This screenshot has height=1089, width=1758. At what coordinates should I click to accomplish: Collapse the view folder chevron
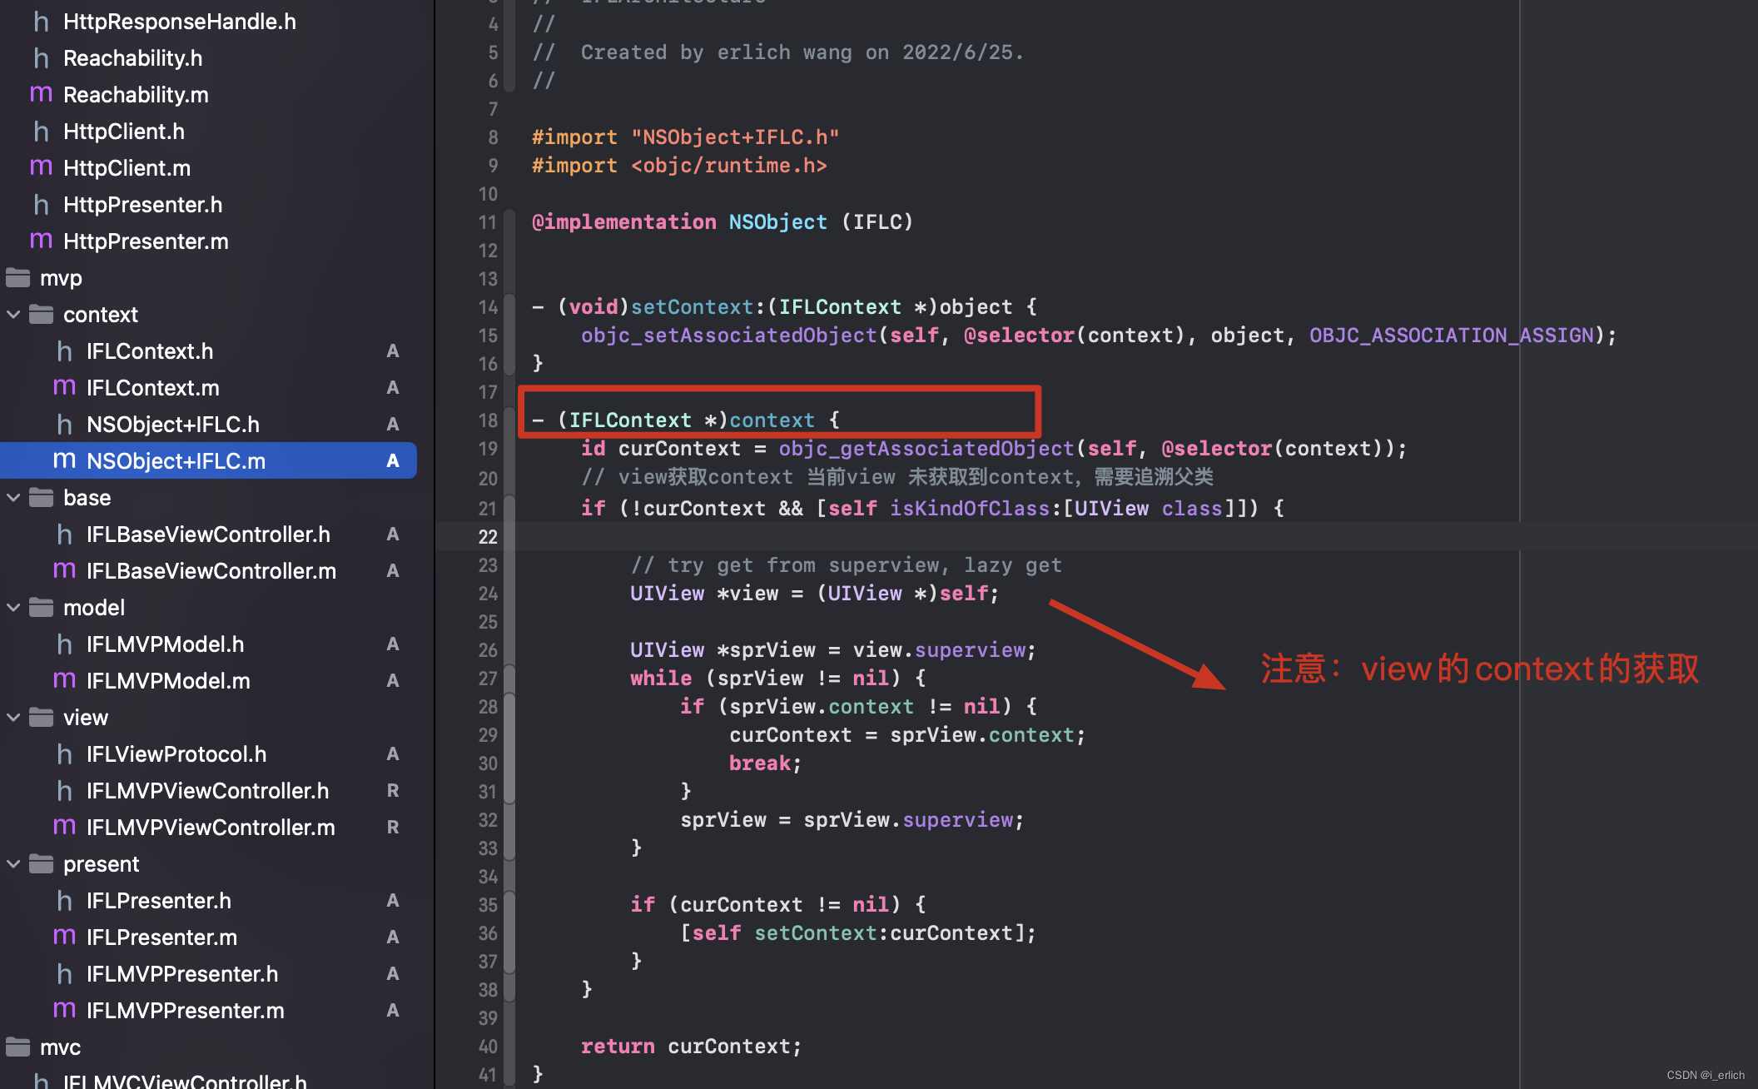click(13, 717)
